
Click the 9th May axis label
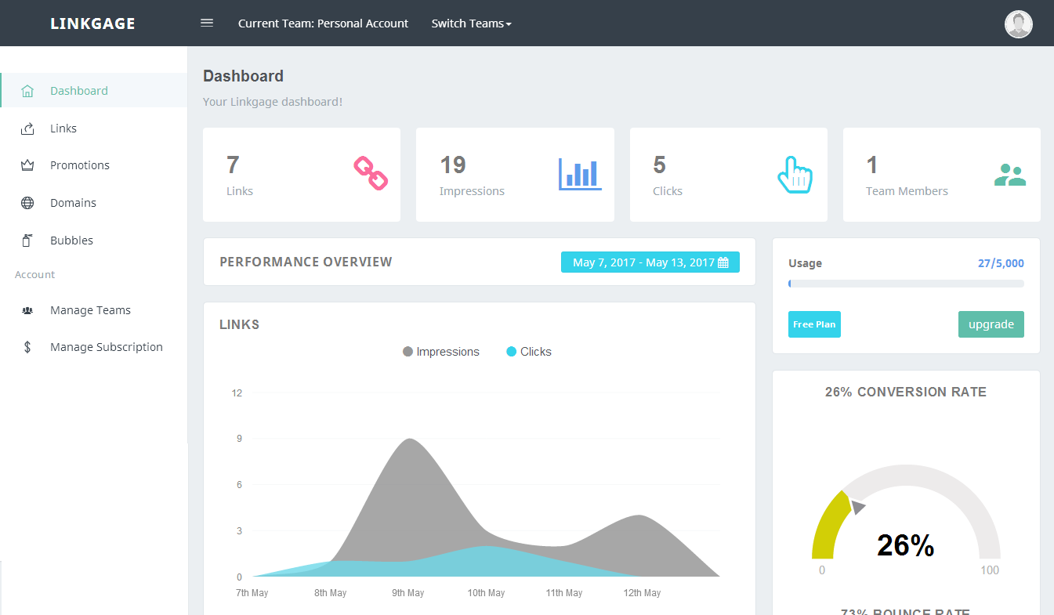408,593
